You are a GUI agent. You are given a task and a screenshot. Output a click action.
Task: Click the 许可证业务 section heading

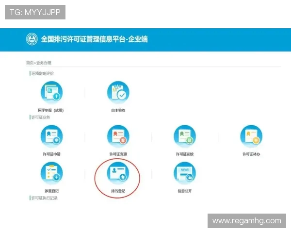[x=41, y=117]
